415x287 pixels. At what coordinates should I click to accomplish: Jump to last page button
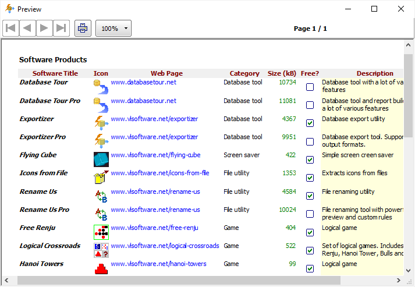click(62, 28)
